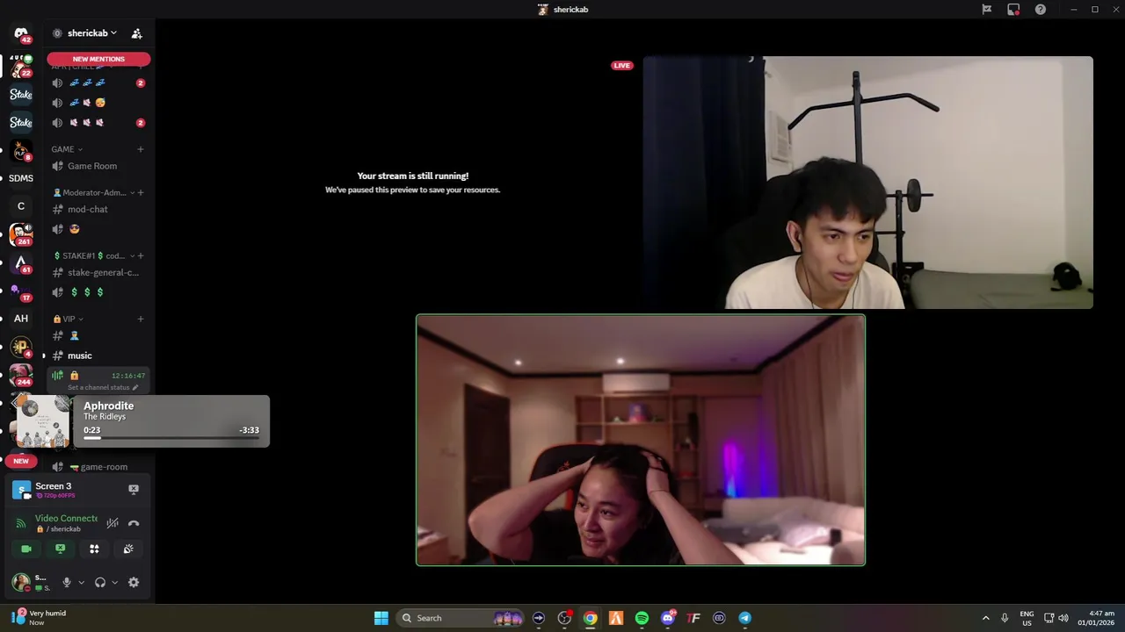Open the game-room channel

pos(98,467)
